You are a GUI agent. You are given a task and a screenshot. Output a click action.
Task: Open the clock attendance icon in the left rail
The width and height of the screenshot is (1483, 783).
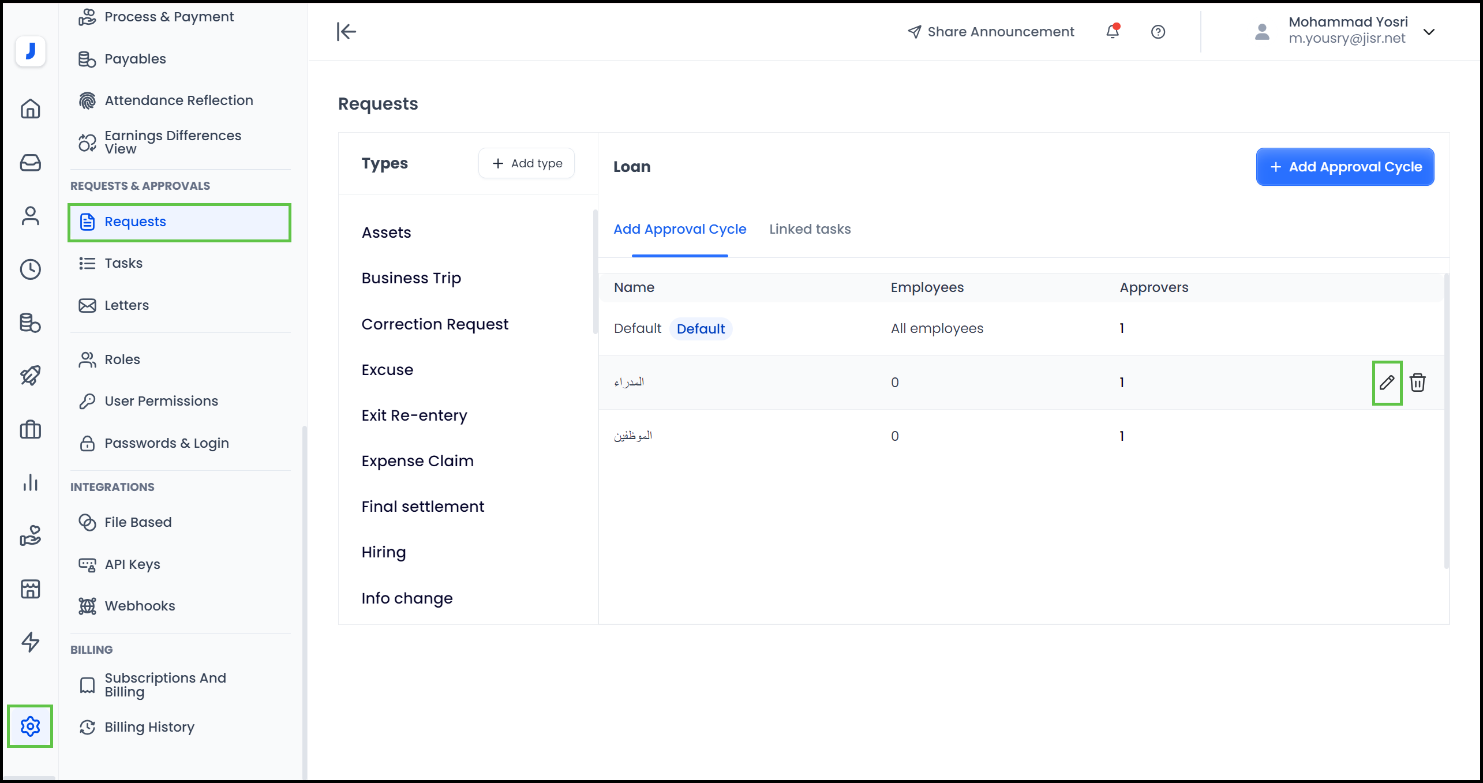(30, 269)
